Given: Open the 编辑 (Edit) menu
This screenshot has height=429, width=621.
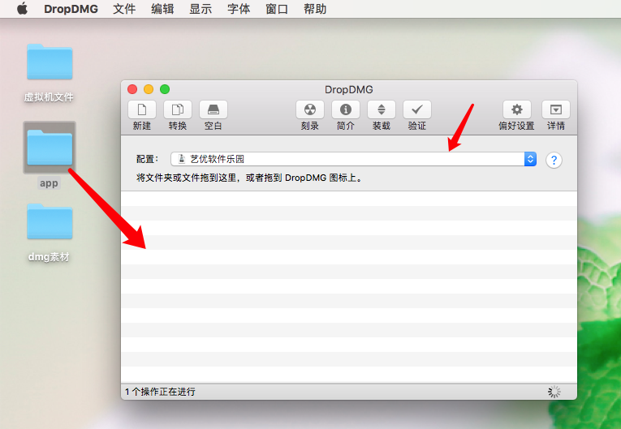Looking at the screenshot, I should 162,9.
